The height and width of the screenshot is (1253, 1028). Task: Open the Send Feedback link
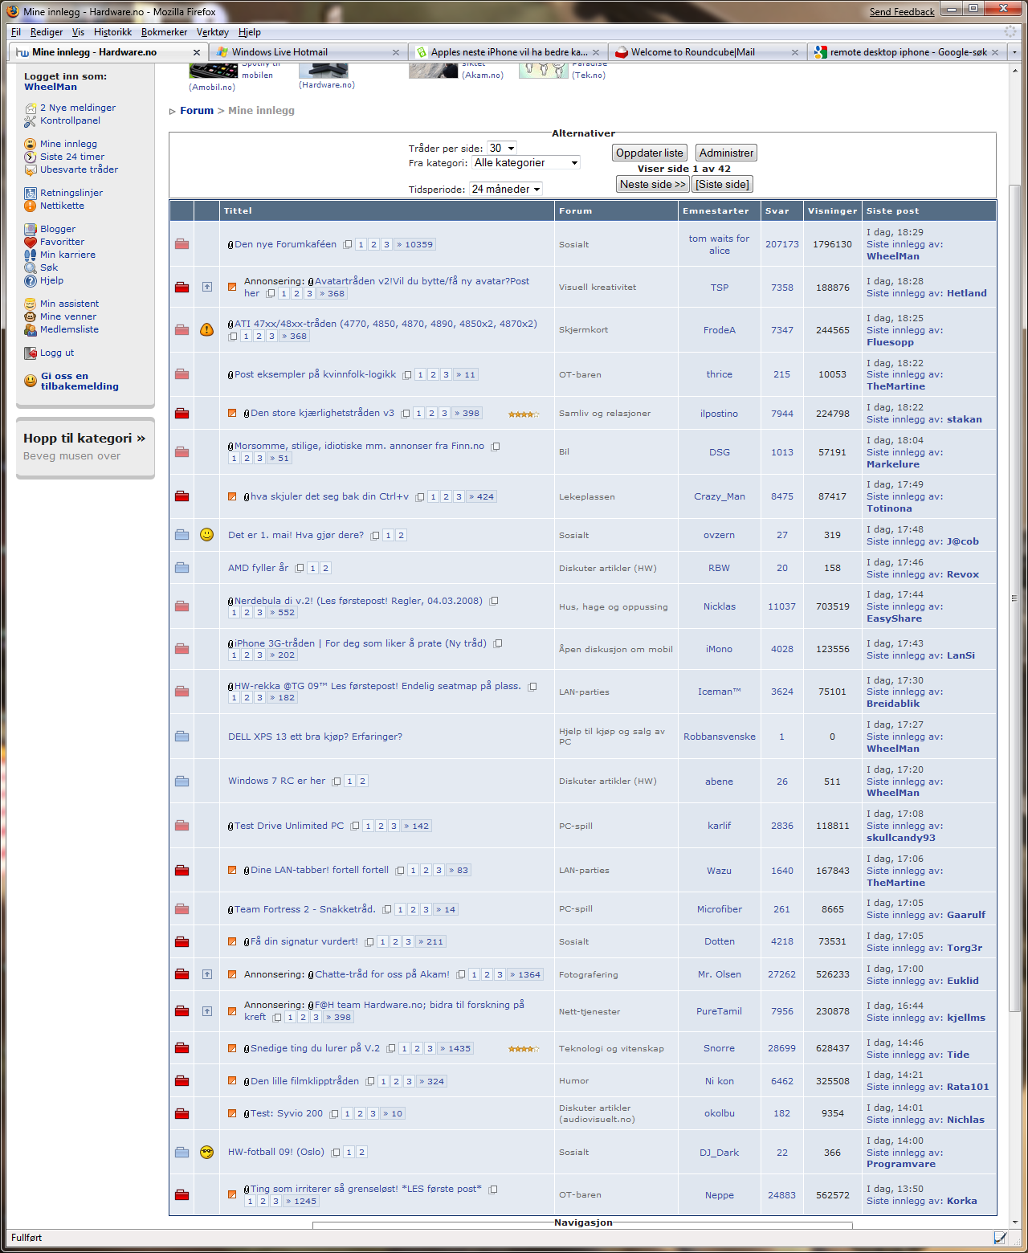[902, 12]
